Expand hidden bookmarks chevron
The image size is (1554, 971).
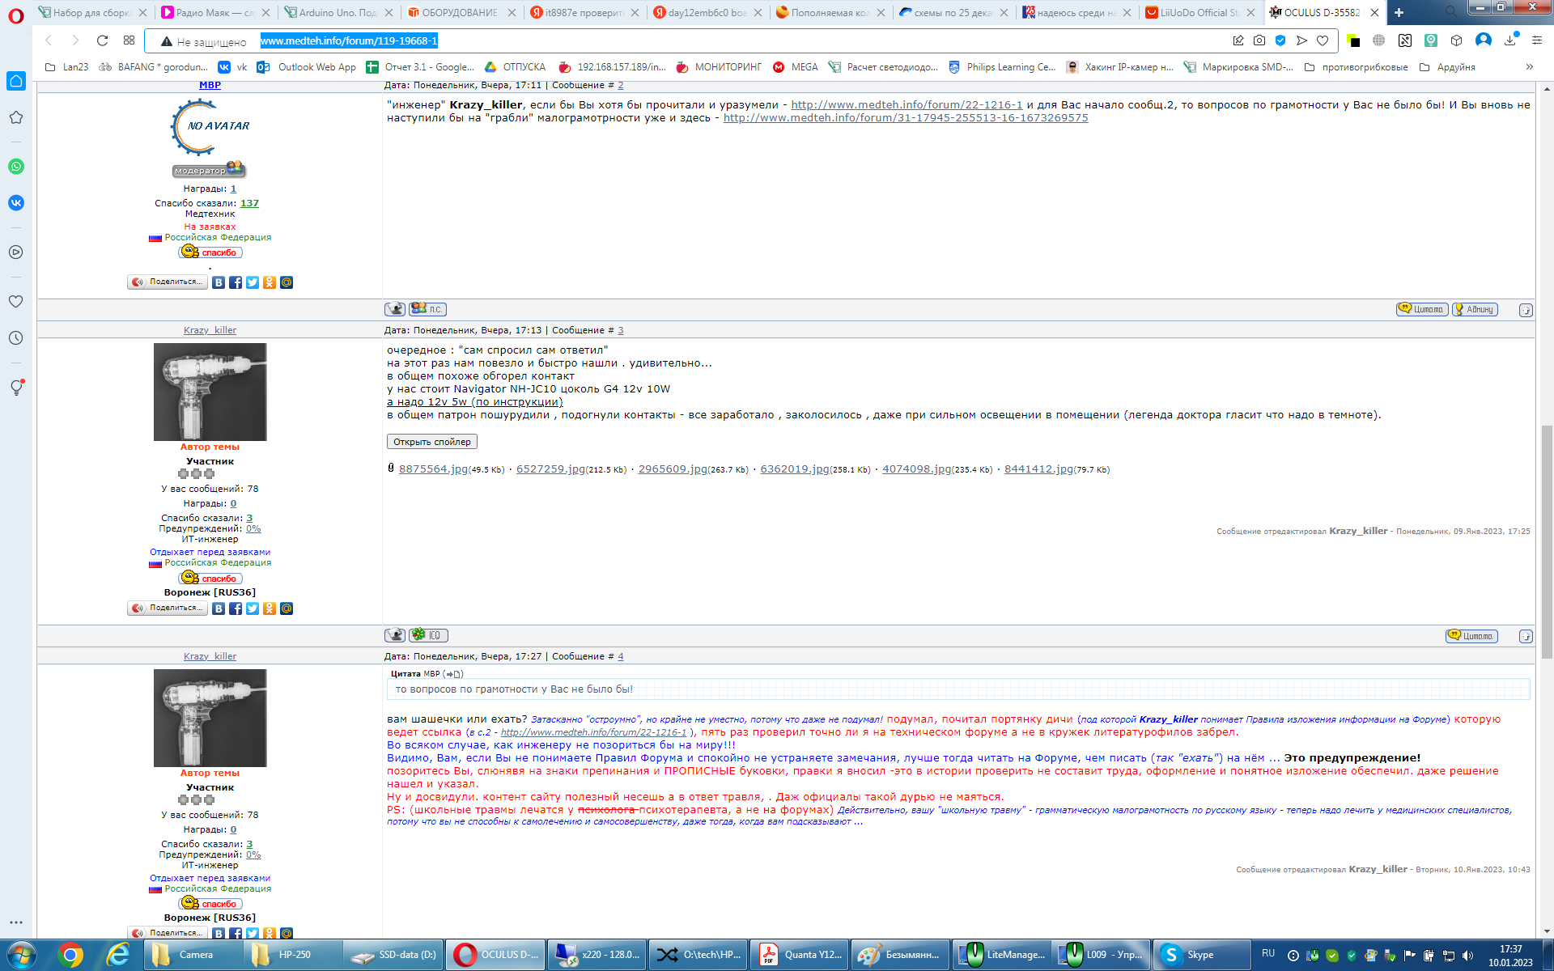click(1529, 67)
